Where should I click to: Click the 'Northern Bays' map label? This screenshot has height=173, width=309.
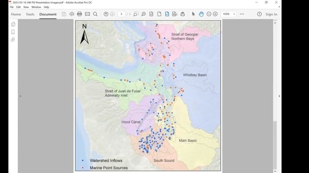pyautogui.click(x=183, y=38)
